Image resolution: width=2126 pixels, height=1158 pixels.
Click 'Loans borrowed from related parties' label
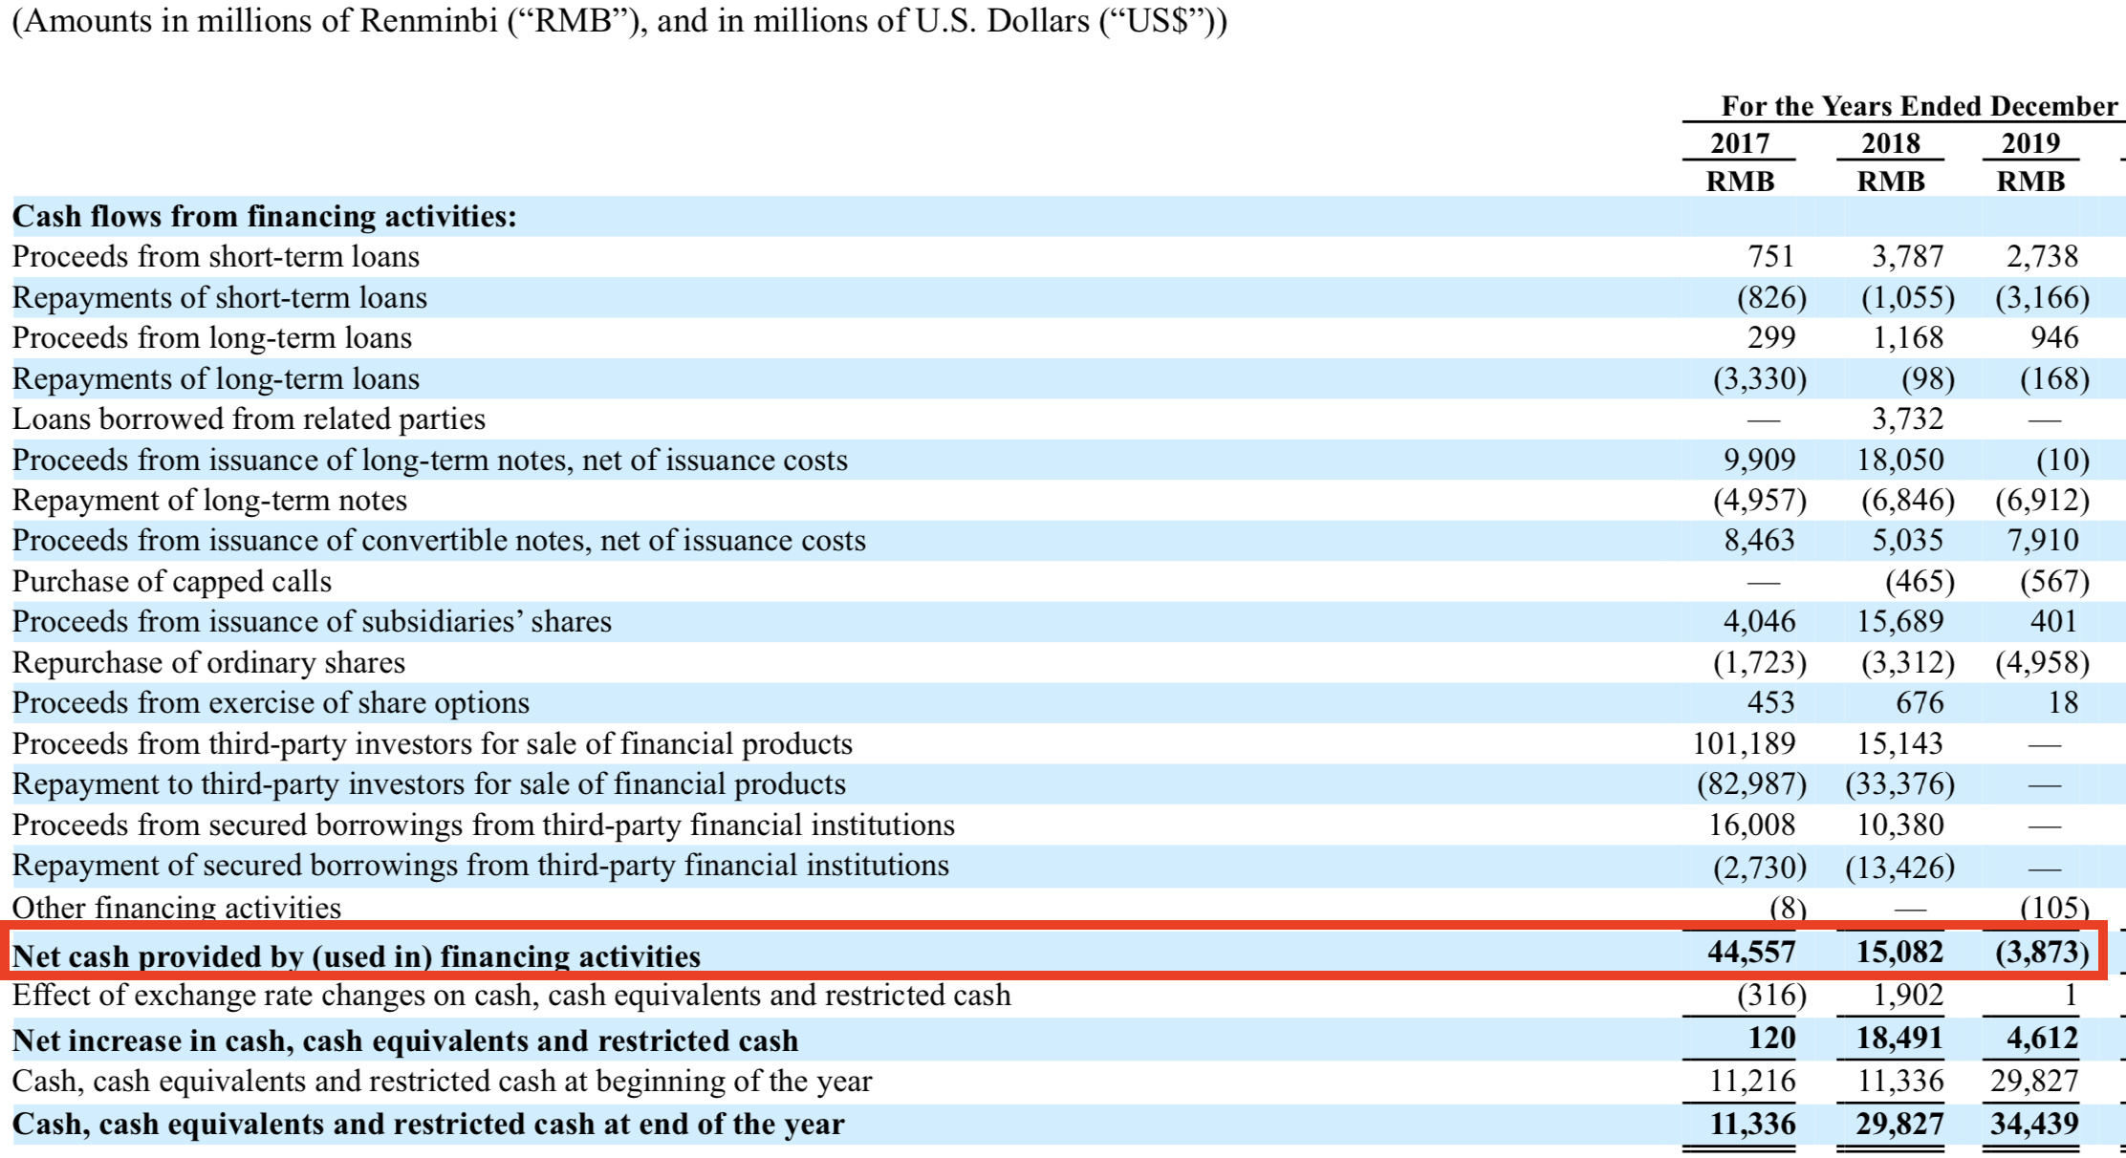(249, 419)
